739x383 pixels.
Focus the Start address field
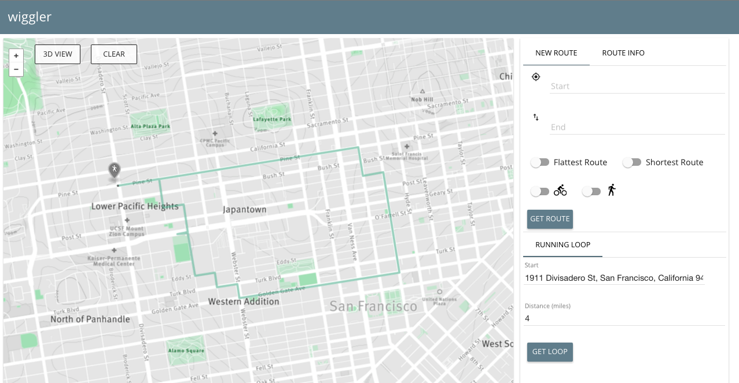[x=637, y=86]
